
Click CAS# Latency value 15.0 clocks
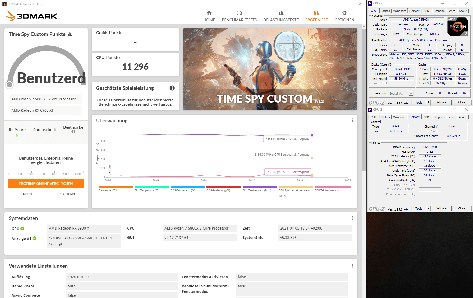pos(430,156)
